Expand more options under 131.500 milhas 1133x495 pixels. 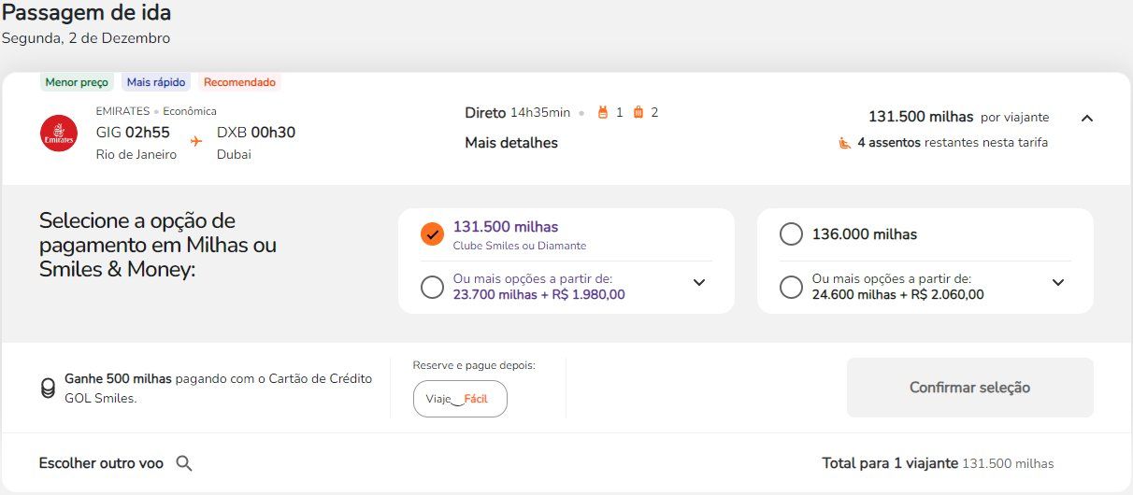point(699,283)
